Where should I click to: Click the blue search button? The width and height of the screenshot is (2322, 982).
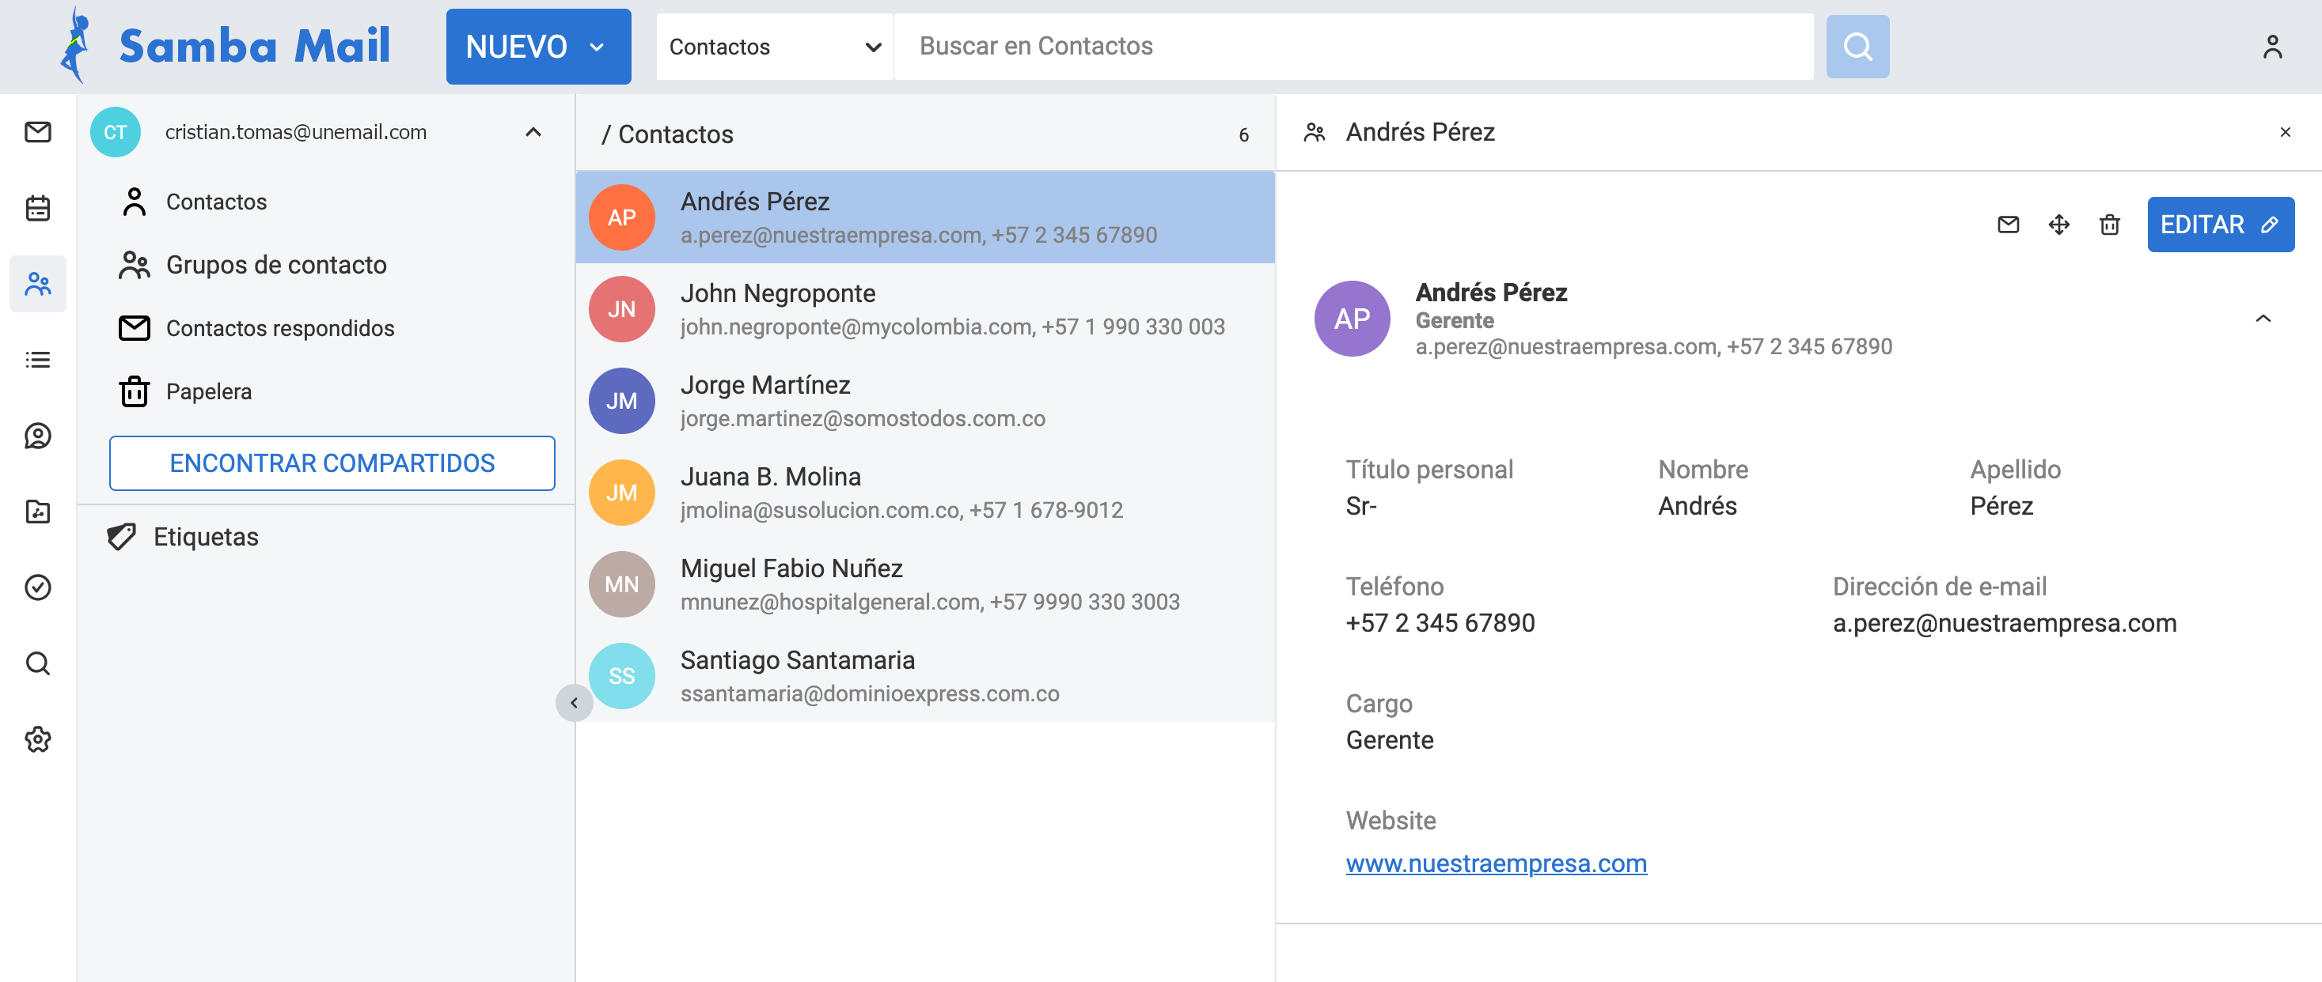(1857, 47)
